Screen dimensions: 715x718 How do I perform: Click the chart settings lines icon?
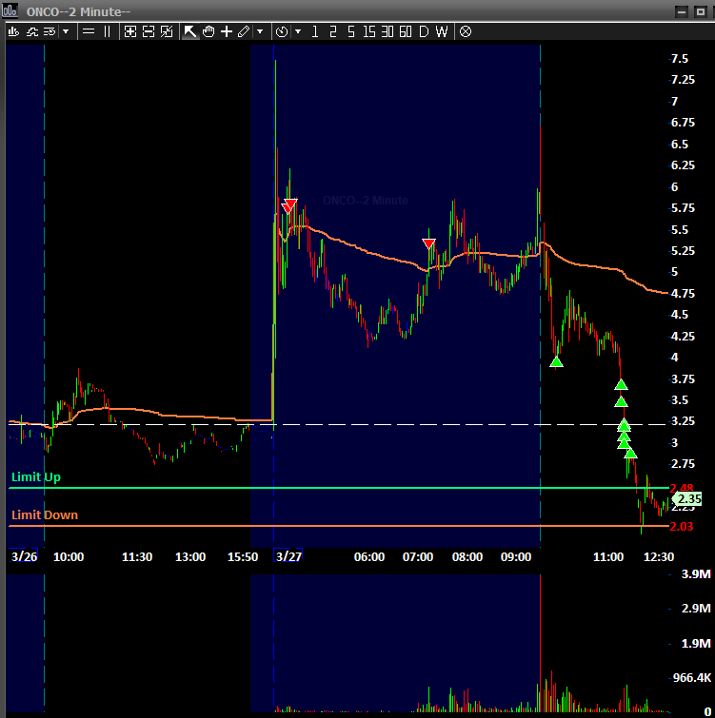[x=50, y=31]
